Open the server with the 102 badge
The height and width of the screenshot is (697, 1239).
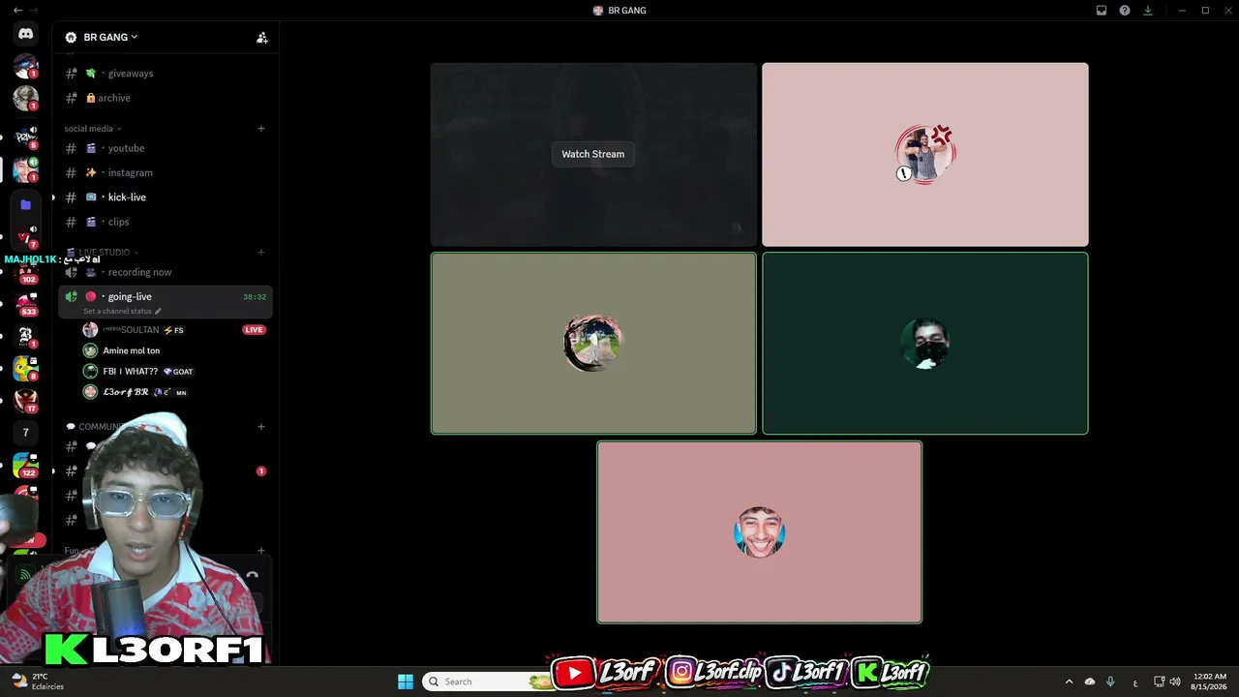[26, 272]
